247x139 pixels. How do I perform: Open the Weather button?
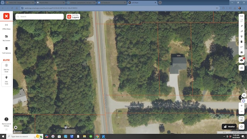coord(229,127)
